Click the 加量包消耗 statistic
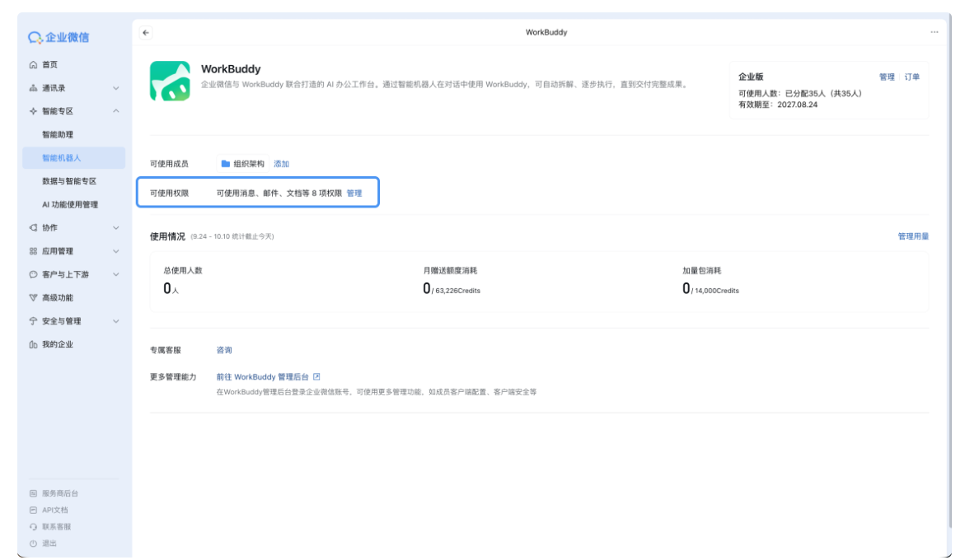 [711, 281]
